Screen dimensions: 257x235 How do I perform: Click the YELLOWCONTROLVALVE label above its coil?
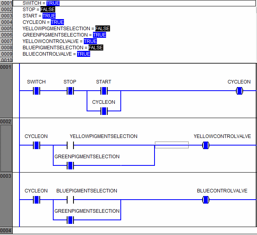(x=222, y=136)
